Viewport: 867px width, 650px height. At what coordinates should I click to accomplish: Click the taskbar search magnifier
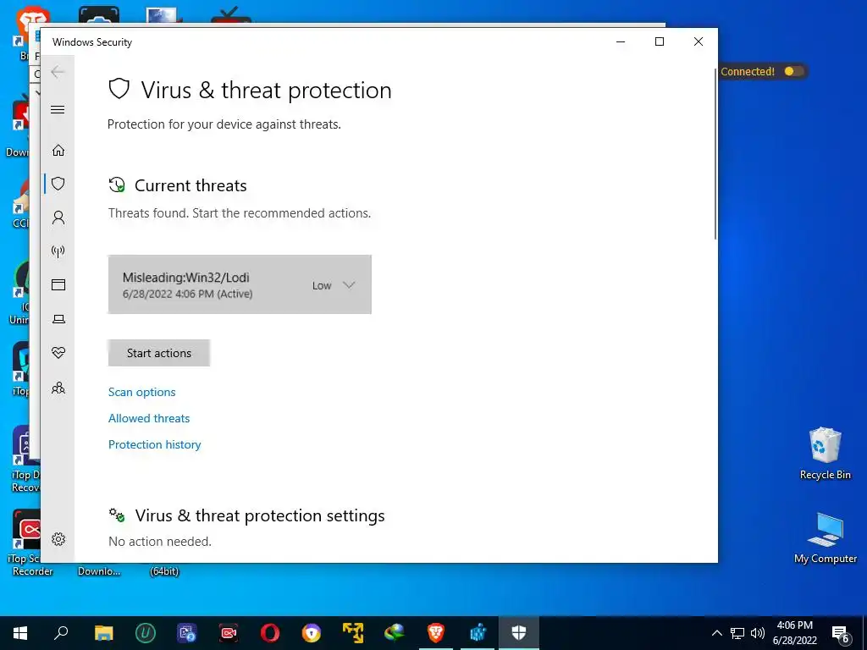(x=61, y=633)
